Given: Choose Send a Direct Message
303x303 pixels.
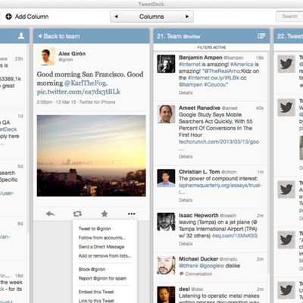Looking at the screenshot, I should point(102,247).
